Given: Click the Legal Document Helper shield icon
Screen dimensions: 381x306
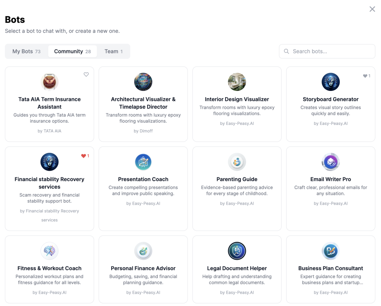Looking at the screenshot, I should 237,251.
